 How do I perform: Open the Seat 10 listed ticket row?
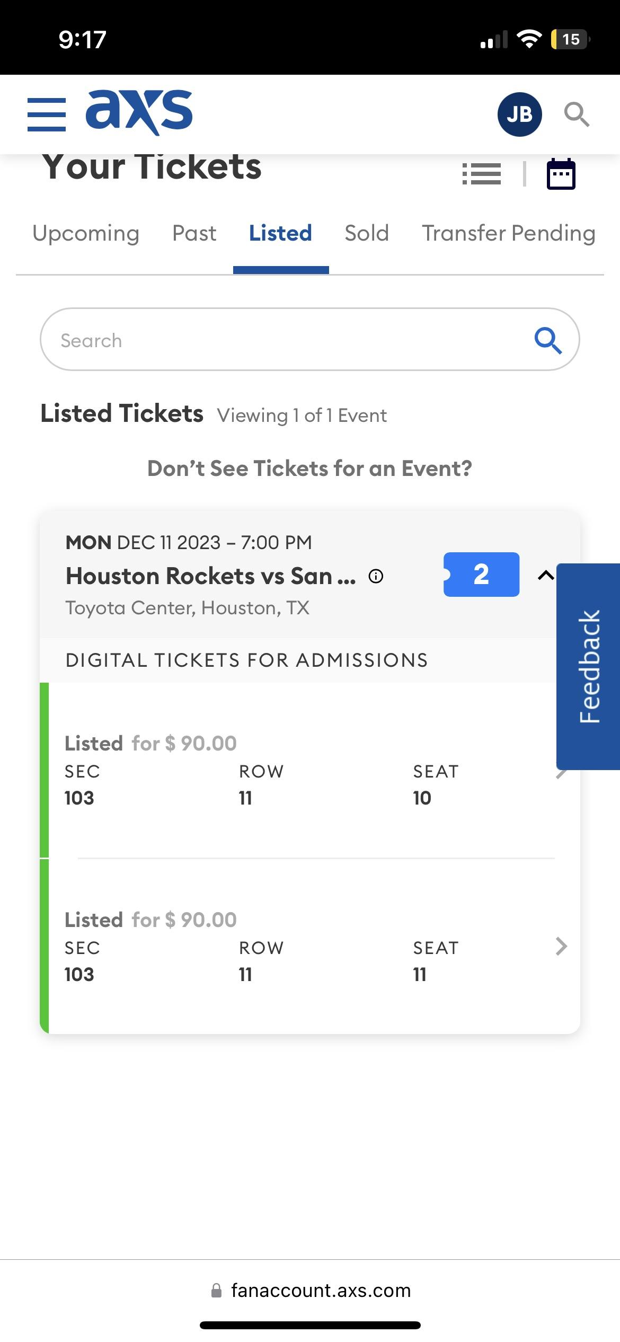click(297, 771)
